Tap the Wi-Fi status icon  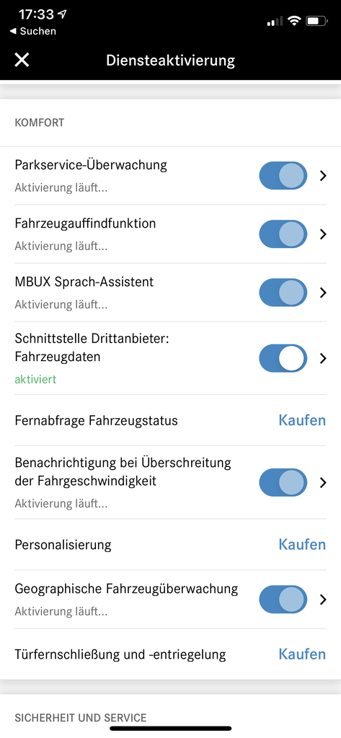(x=294, y=21)
